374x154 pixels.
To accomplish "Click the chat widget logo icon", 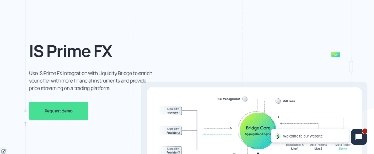I will click(278, 136).
